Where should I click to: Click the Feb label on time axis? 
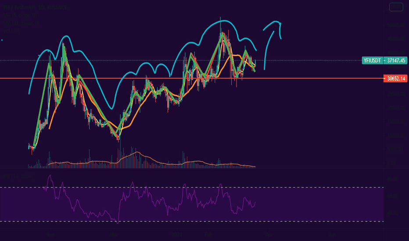208,235
